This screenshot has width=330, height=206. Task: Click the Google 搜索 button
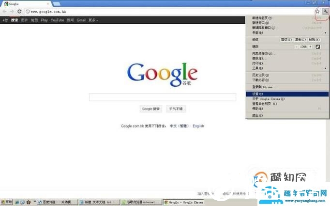point(151,109)
